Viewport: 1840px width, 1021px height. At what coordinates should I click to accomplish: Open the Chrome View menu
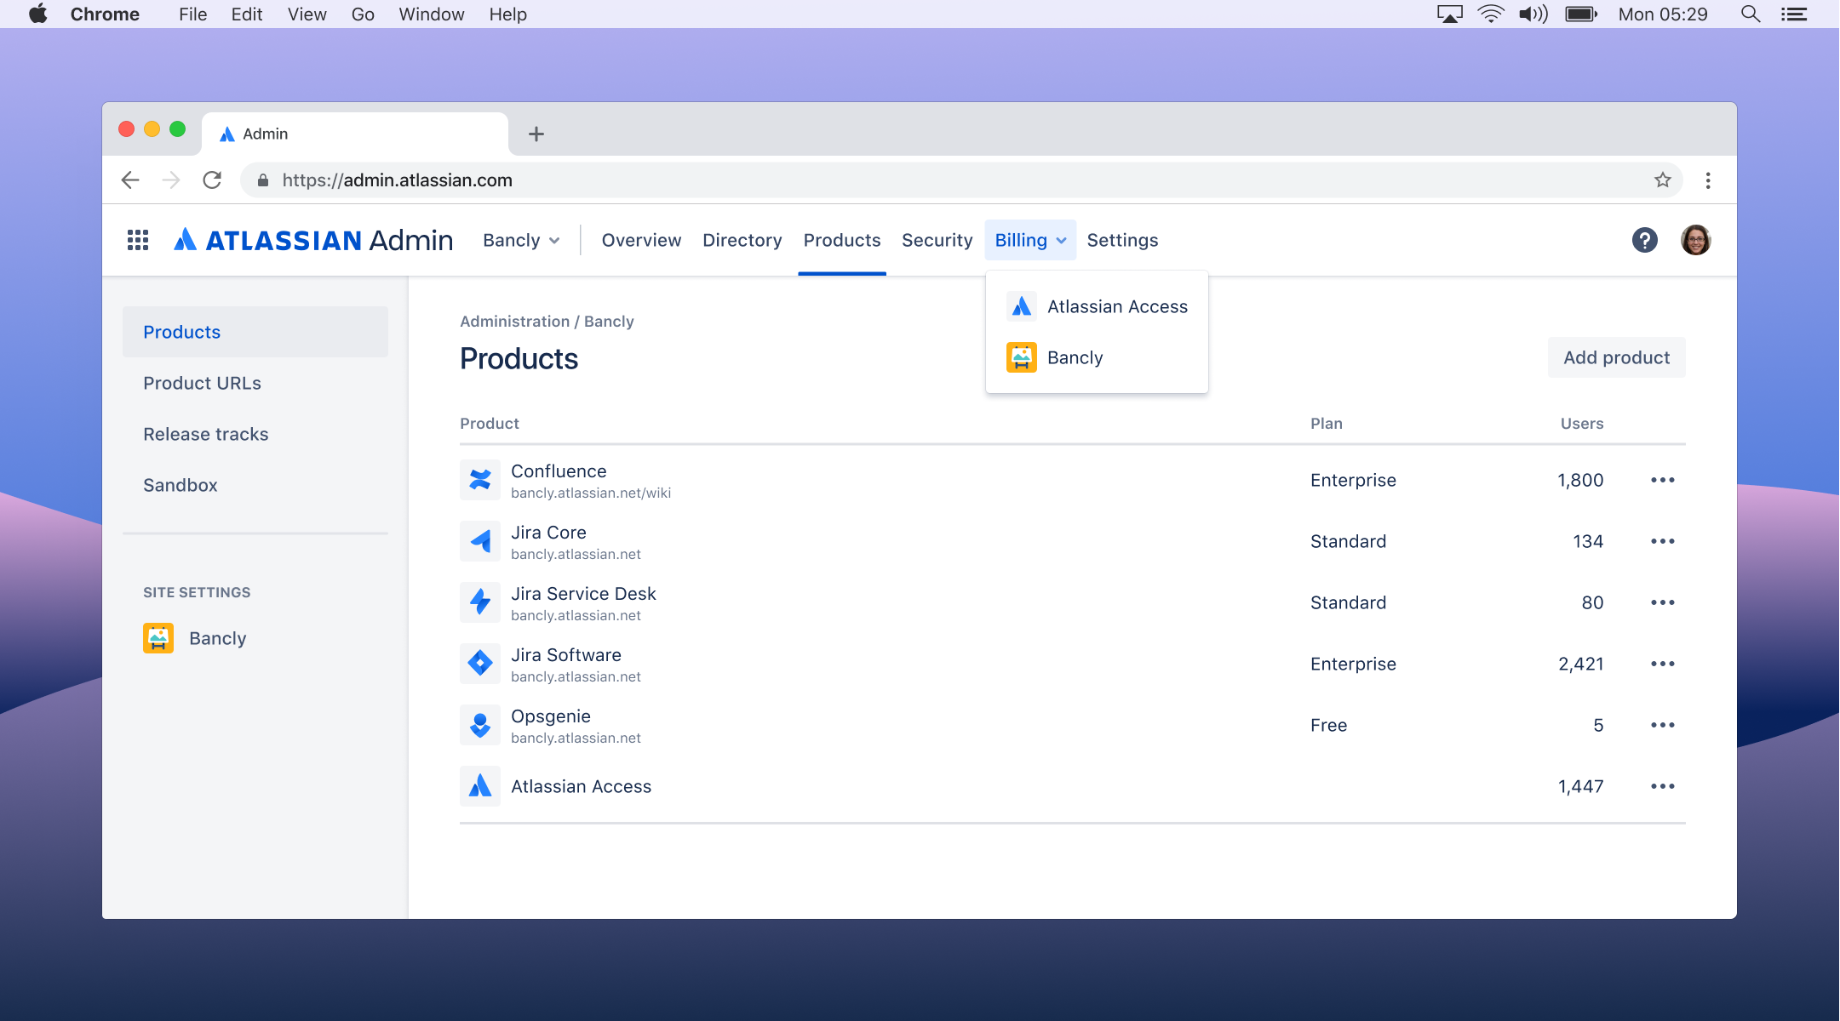[x=307, y=14]
